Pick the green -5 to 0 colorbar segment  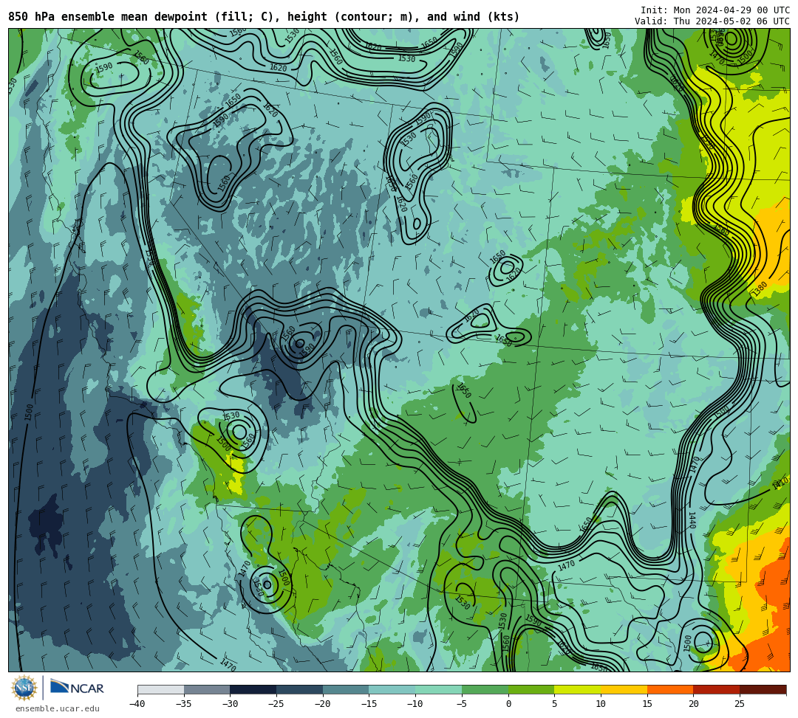tap(485, 689)
